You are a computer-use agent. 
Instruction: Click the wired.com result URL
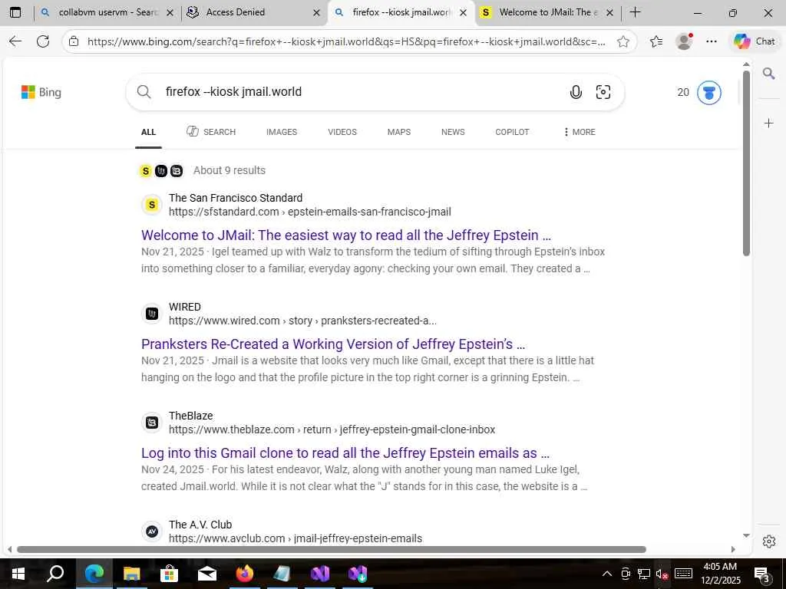[x=302, y=321]
